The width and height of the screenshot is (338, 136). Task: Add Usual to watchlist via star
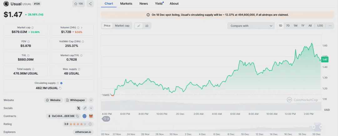point(79,4)
